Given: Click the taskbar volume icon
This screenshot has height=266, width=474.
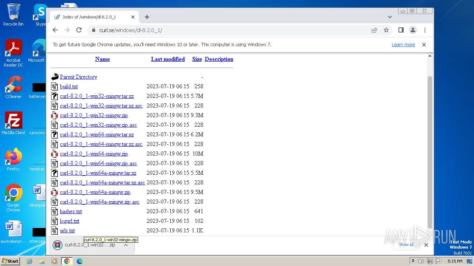Looking at the screenshot, I should (x=421, y=261).
